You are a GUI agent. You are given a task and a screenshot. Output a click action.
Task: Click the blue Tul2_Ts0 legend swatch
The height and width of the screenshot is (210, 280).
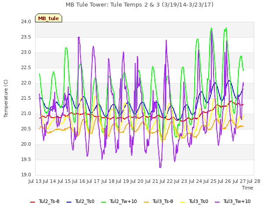pos(69,202)
